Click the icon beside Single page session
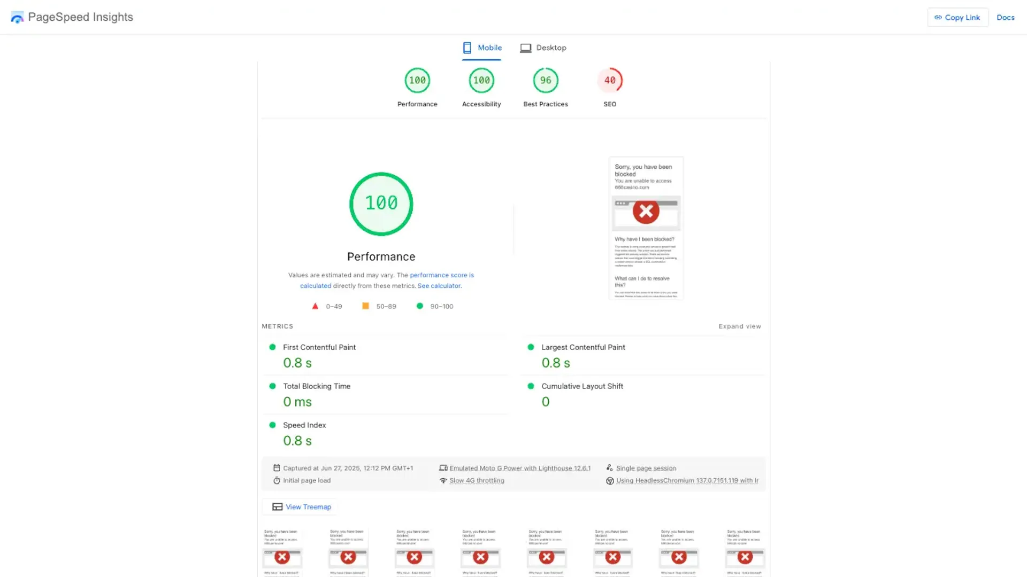 609,468
